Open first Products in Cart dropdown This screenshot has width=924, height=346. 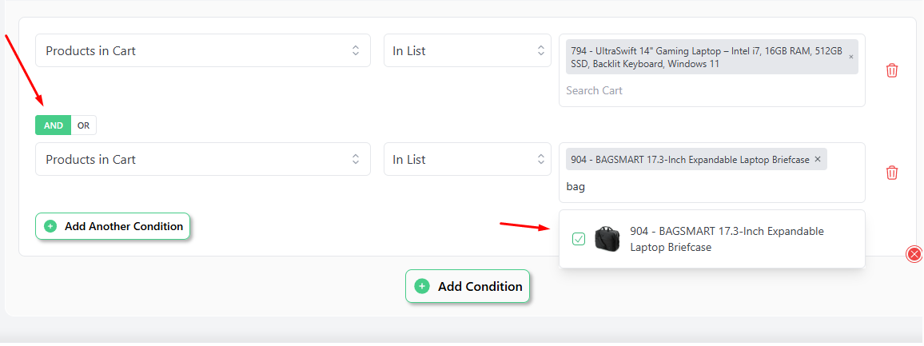click(203, 50)
